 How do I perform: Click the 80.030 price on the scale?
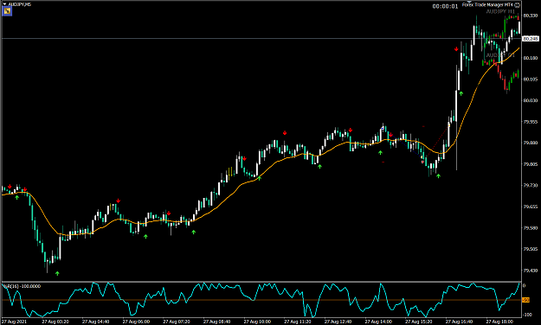tap(531, 100)
